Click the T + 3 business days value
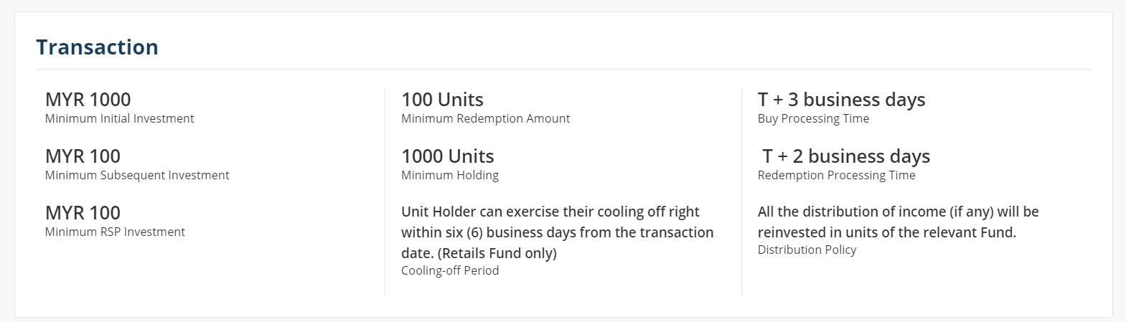This screenshot has width=1126, height=322. click(841, 100)
